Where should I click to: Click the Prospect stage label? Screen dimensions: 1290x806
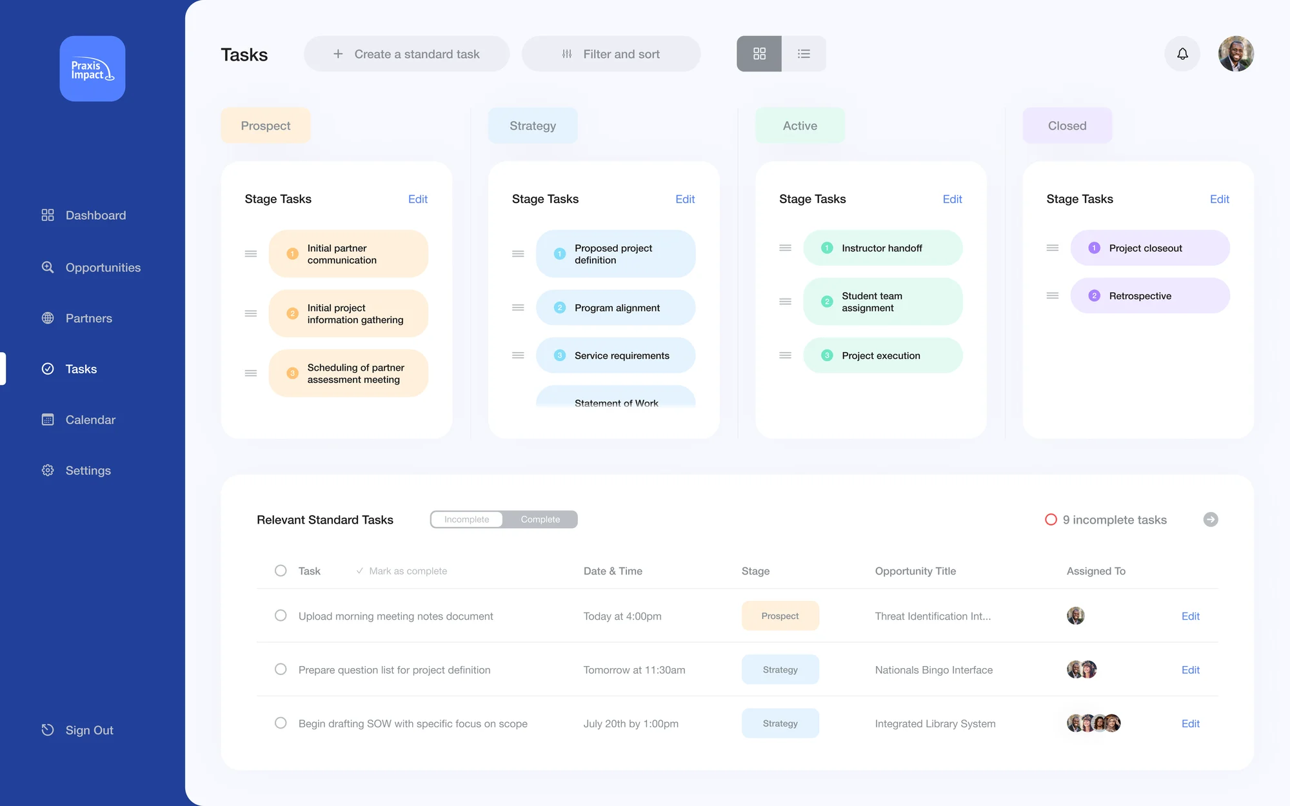(266, 126)
